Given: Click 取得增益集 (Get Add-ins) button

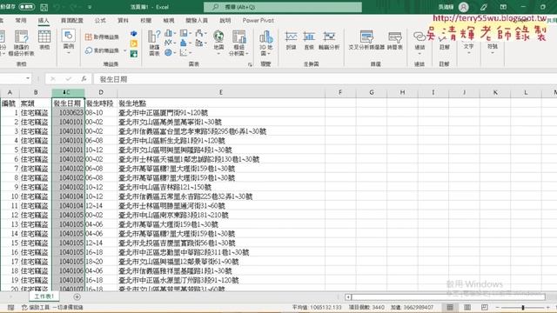Looking at the screenshot, I should pos(102,37).
